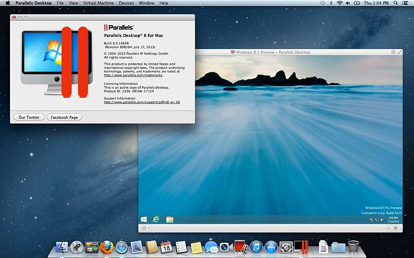
Task: Open Contacts from the Dock
Action: tap(152, 247)
